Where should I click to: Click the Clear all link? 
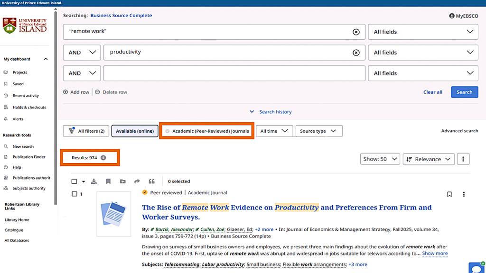pyautogui.click(x=432, y=92)
